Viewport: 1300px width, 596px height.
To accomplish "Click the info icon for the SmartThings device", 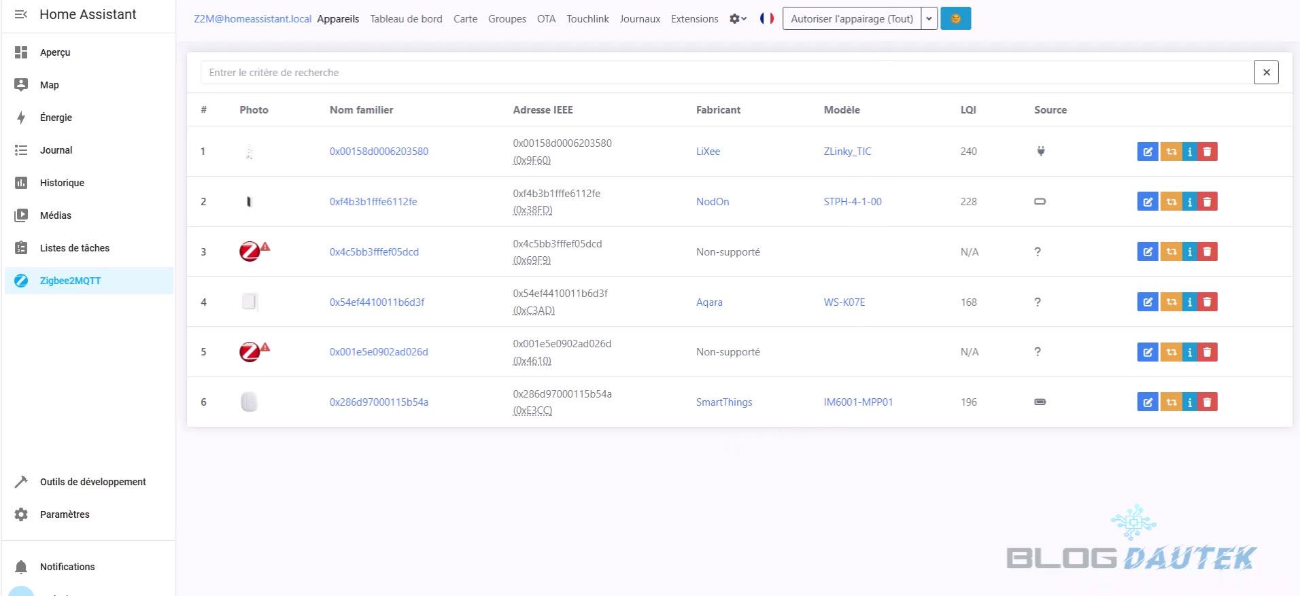I will [1190, 402].
